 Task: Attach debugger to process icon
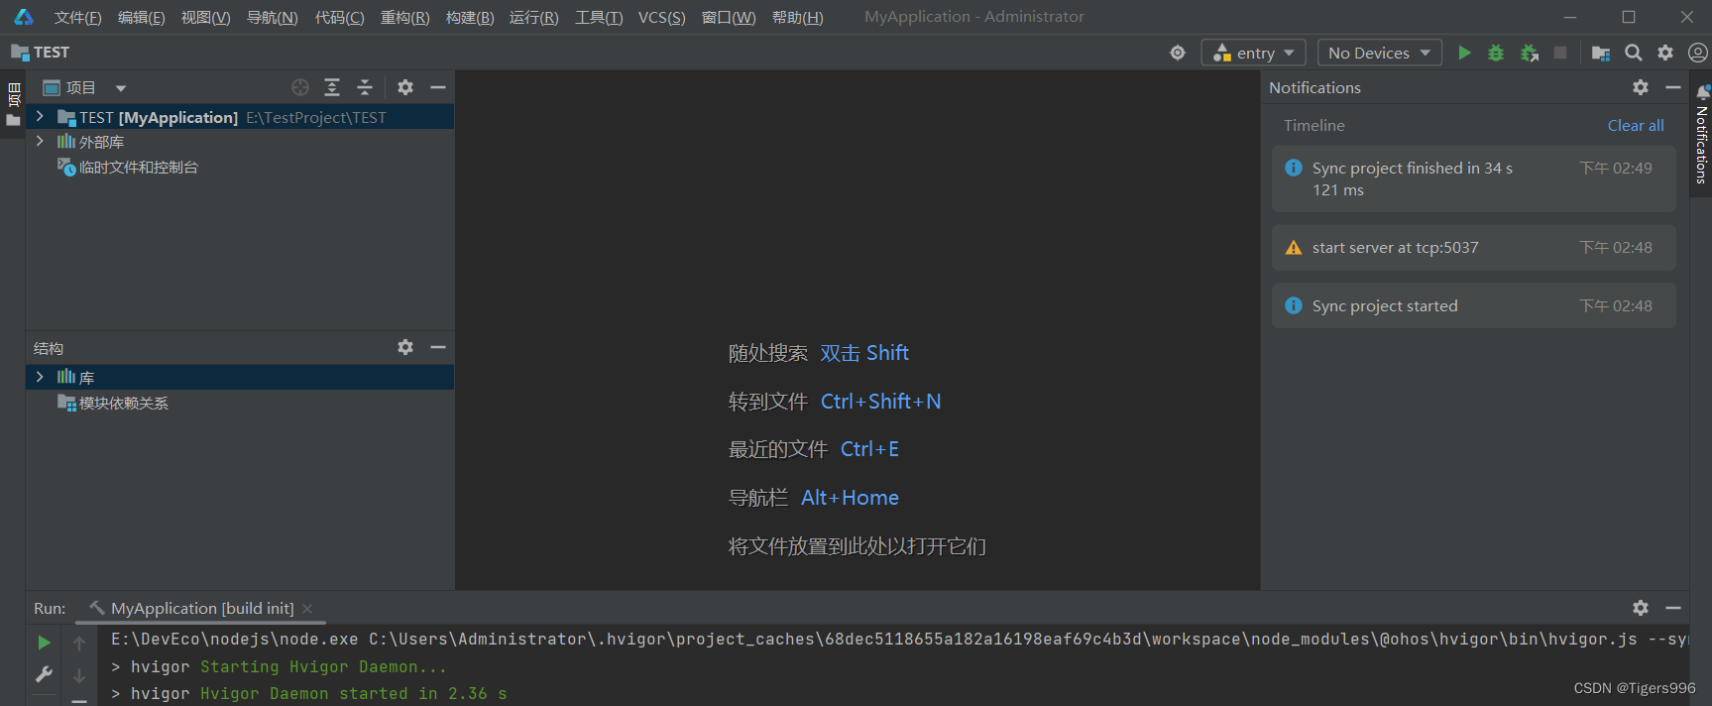click(x=1530, y=53)
